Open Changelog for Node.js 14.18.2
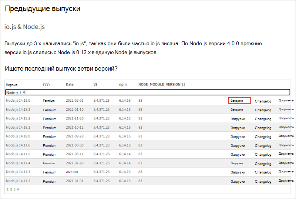The height and width of the screenshot is (199, 296). [263, 119]
